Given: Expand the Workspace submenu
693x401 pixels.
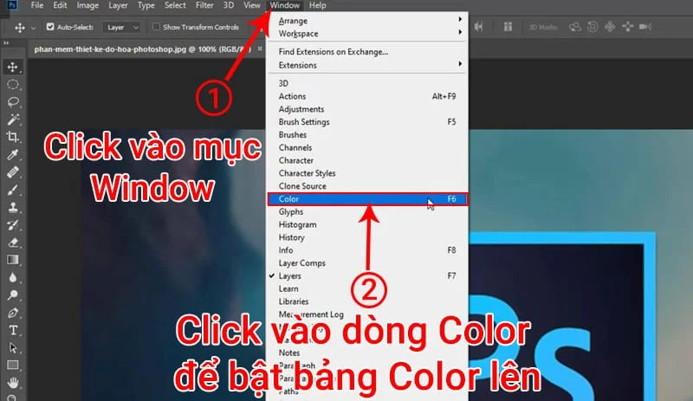Looking at the screenshot, I should [x=367, y=33].
